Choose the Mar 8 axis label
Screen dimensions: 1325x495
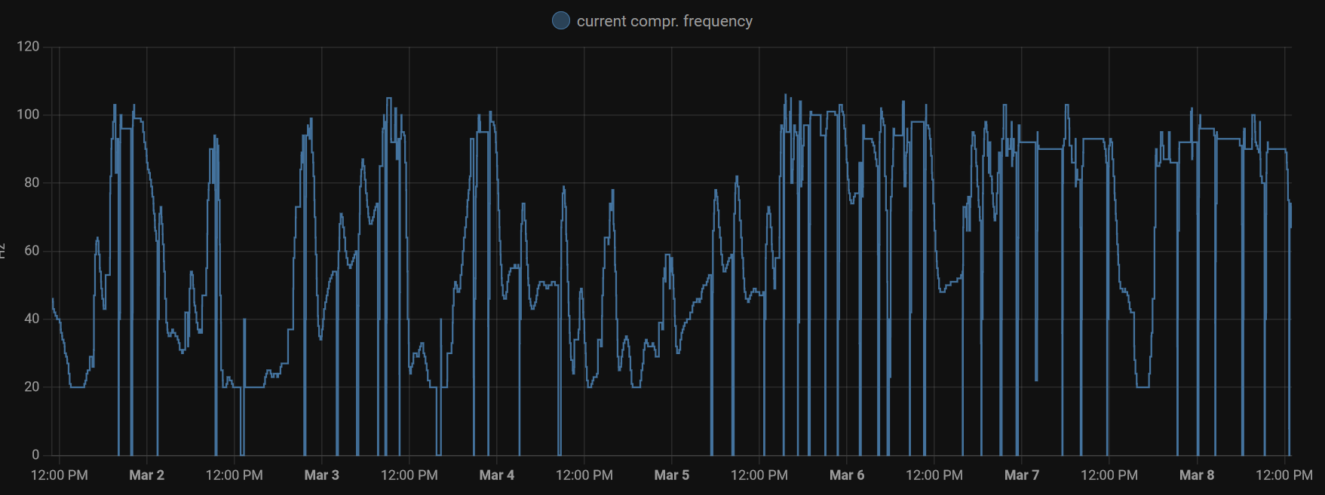[x=1197, y=475]
